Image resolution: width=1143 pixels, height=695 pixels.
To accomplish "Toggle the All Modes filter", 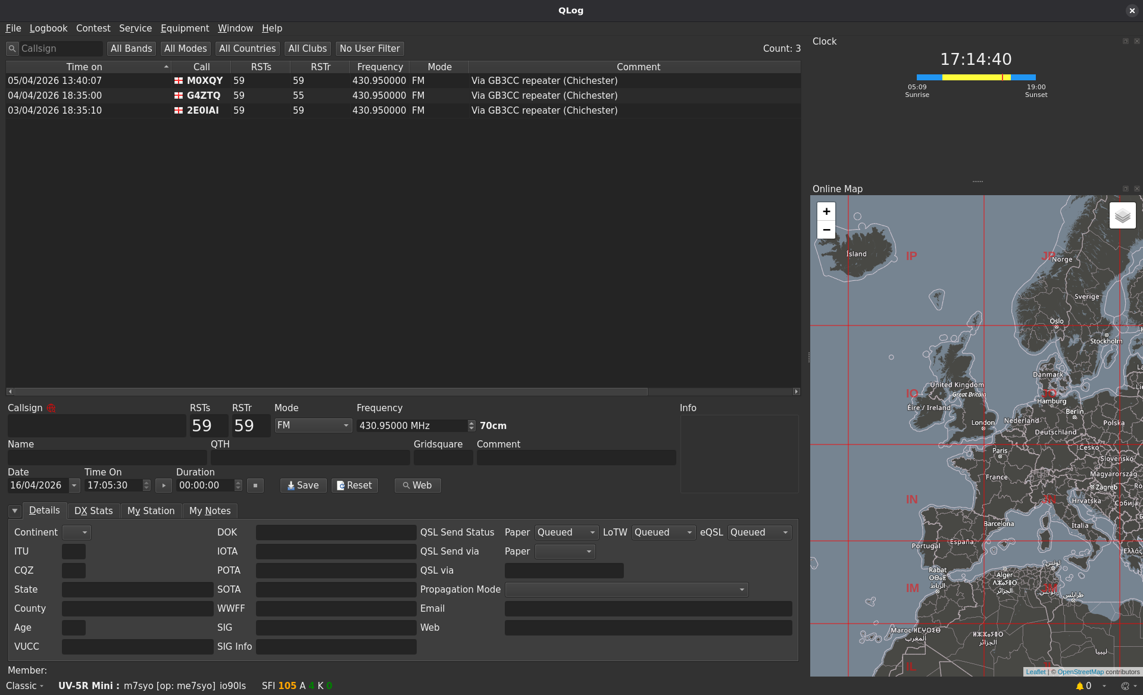I will click(x=185, y=49).
